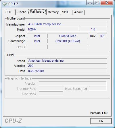Screen dimensions: 115x128
Task: Click the CPU-Z chip icon in title bar
Action: click(5, 4)
